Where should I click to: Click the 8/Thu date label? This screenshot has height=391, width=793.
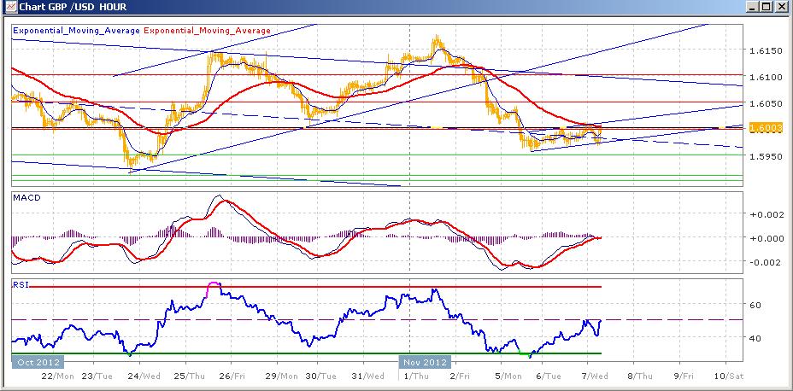pos(640,376)
